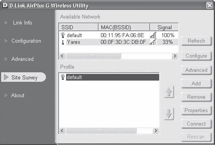Open profile Properties

[x=196, y=110]
